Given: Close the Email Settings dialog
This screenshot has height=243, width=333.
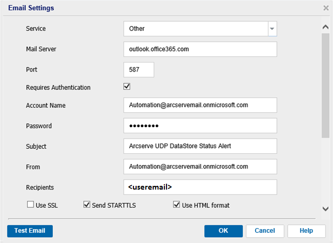Looking at the screenshot, I should [x=326, y=9].
